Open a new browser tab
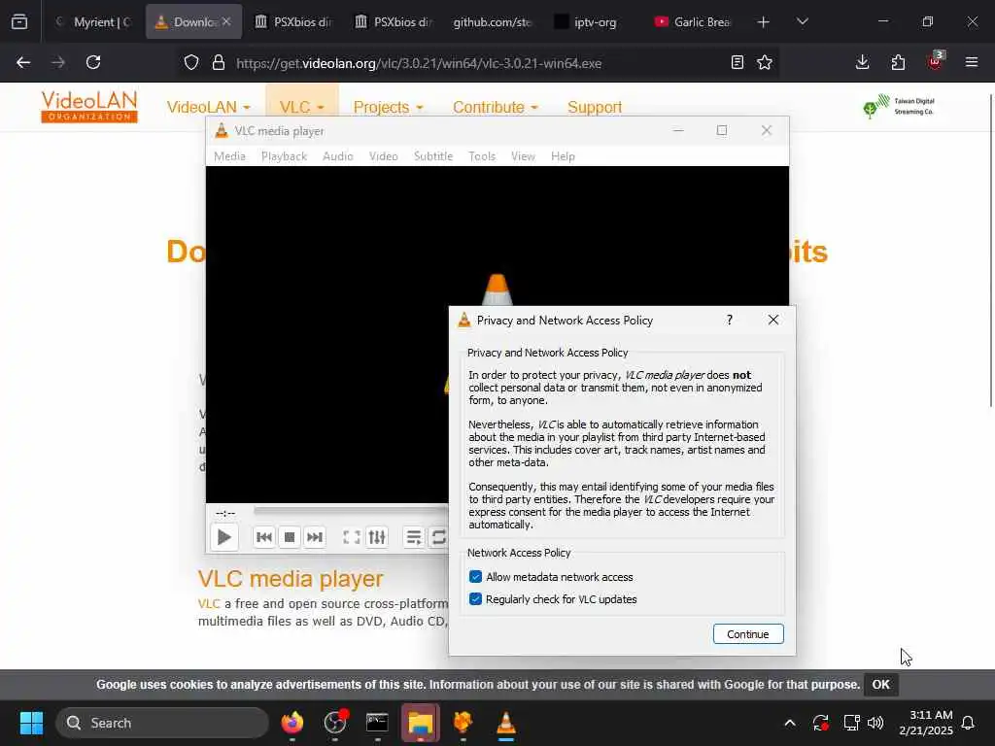Screen dimensions: 995x746 [764, 21]
